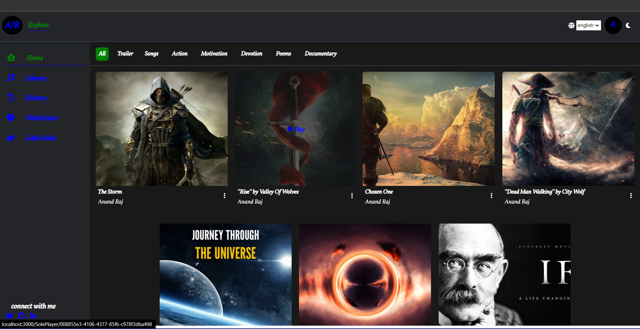Open the Twitter social icon

click(x=9, y=316)
